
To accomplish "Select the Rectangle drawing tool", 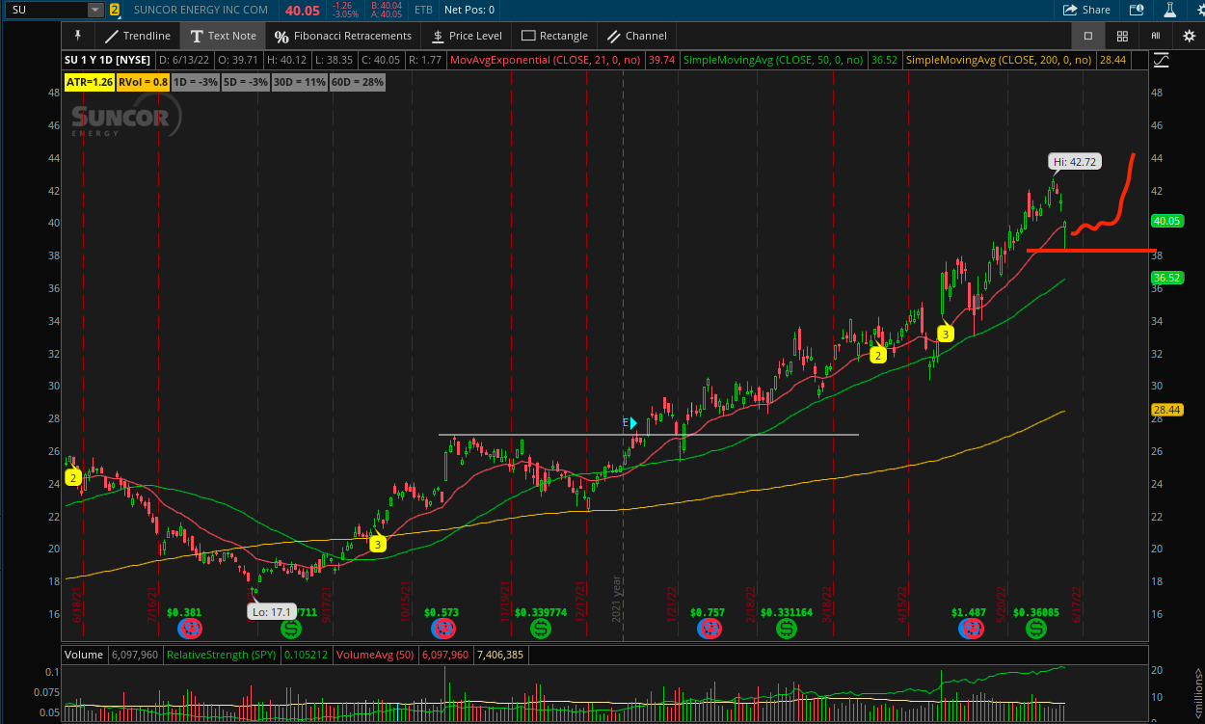I will pos(554,36).
